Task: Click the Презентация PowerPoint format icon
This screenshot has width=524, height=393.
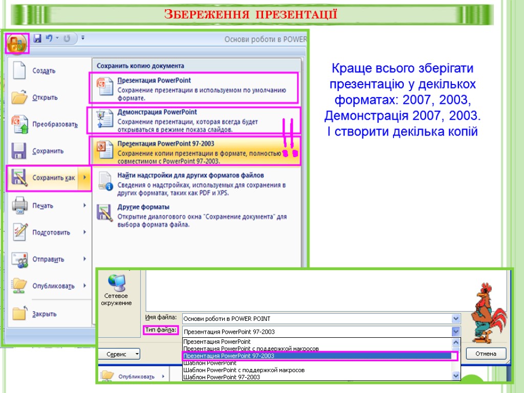Action: pyautogui.click(x=104, y=87)
